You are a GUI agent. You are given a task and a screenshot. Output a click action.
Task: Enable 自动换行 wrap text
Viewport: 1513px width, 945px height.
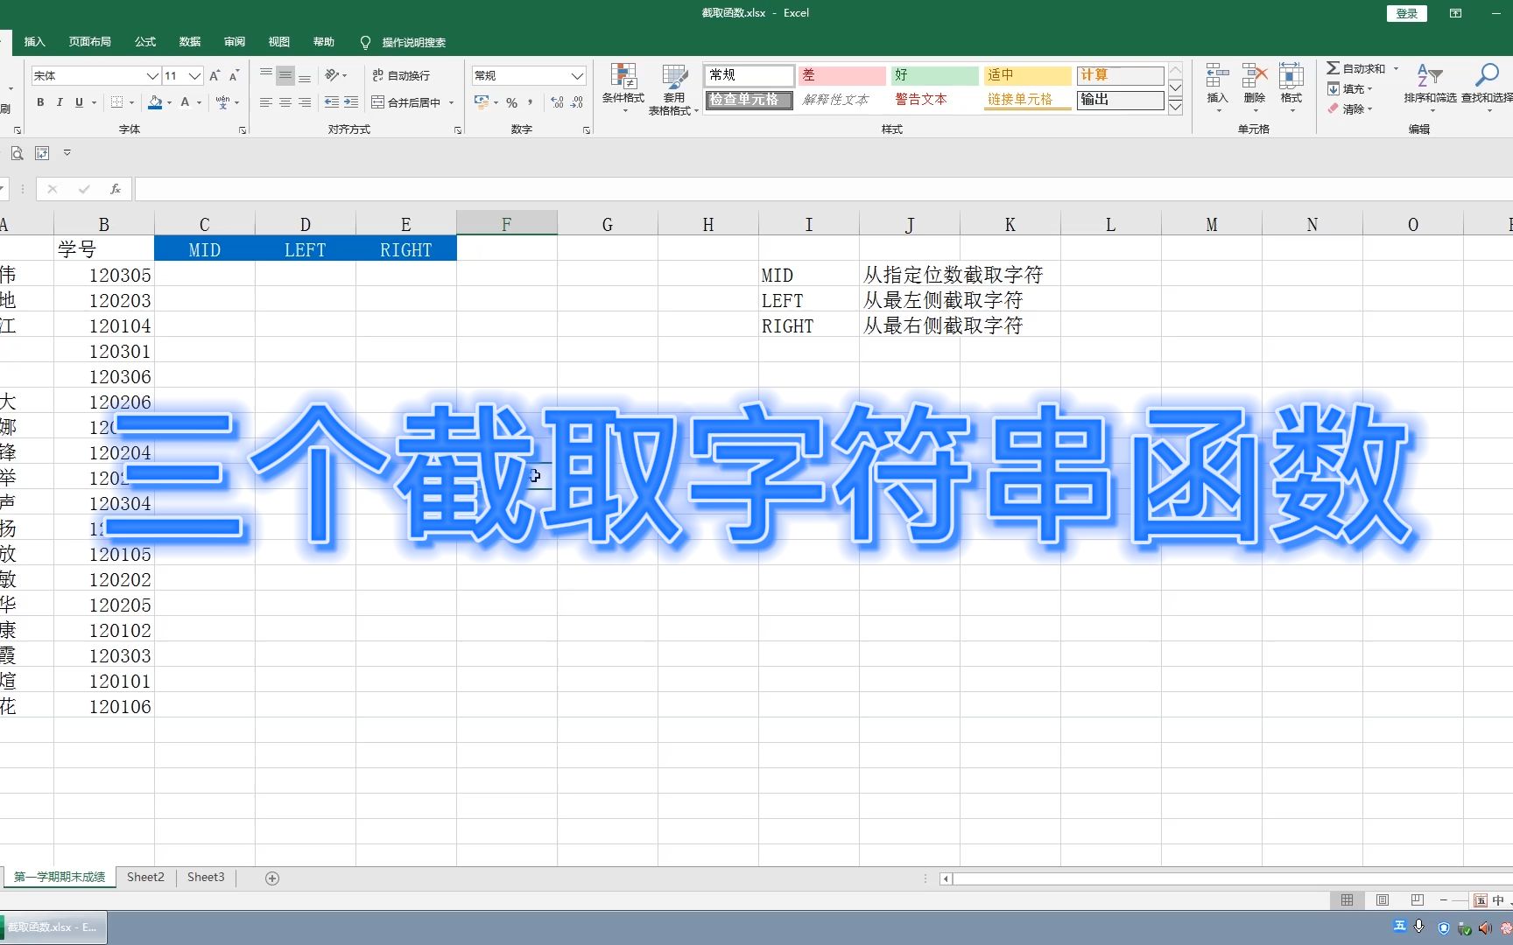401,75
